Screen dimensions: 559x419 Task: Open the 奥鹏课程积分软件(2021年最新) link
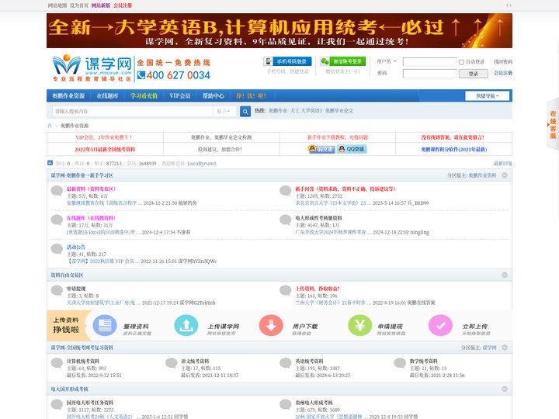(x=454, y=149)
